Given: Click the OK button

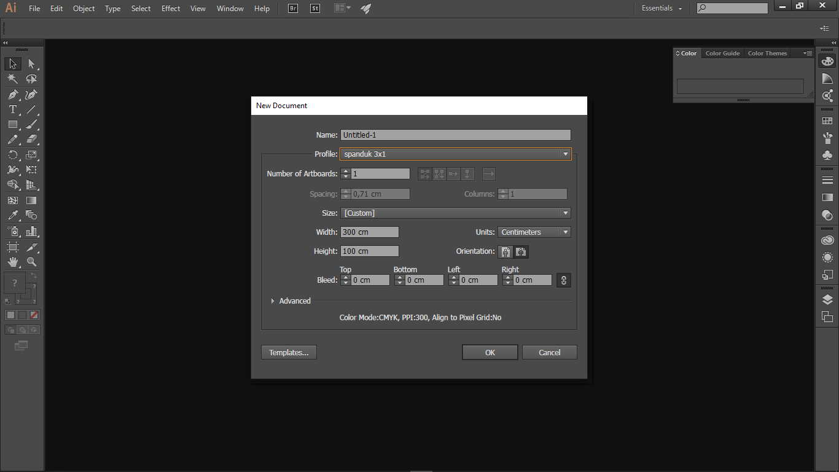Looking at the screenshot, I should pyautogui.click(x=490, y=353).
